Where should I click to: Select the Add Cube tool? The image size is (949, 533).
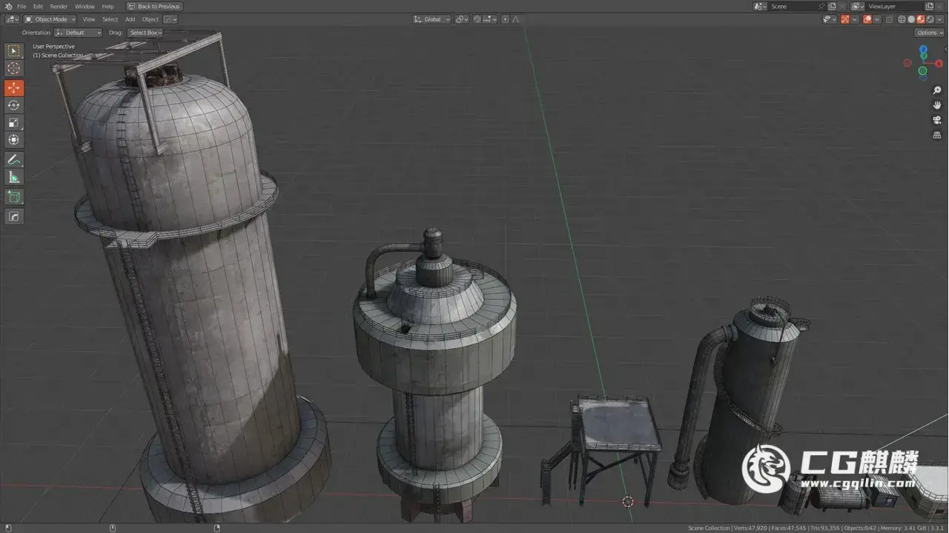pos(14,197)
